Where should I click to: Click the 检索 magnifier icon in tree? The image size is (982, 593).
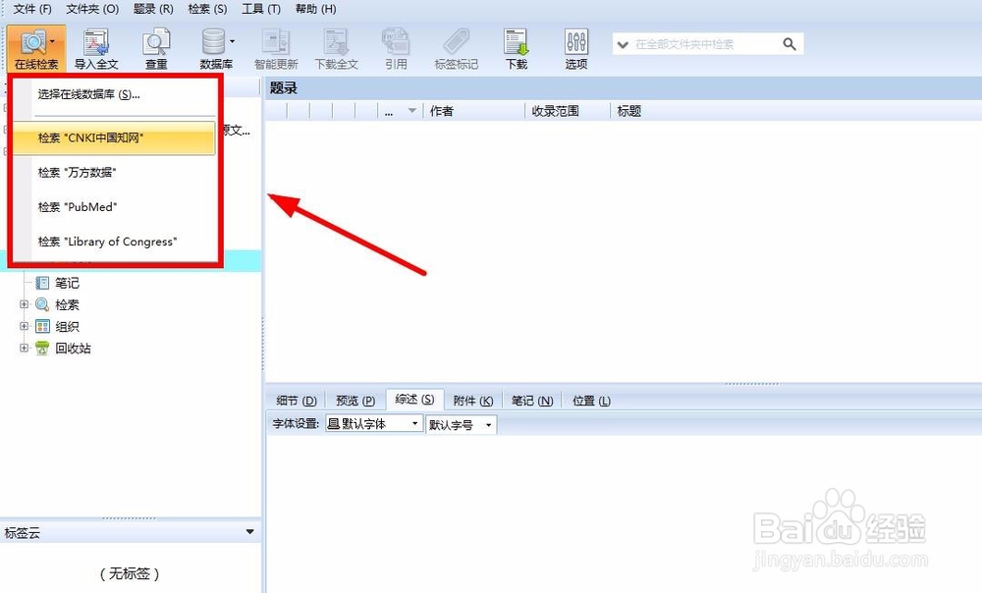42,304
